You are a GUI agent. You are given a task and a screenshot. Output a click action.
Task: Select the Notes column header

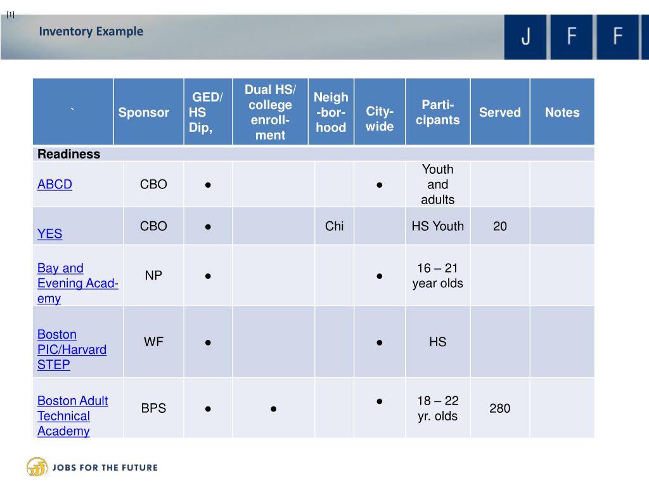click(x=562, y=112)
